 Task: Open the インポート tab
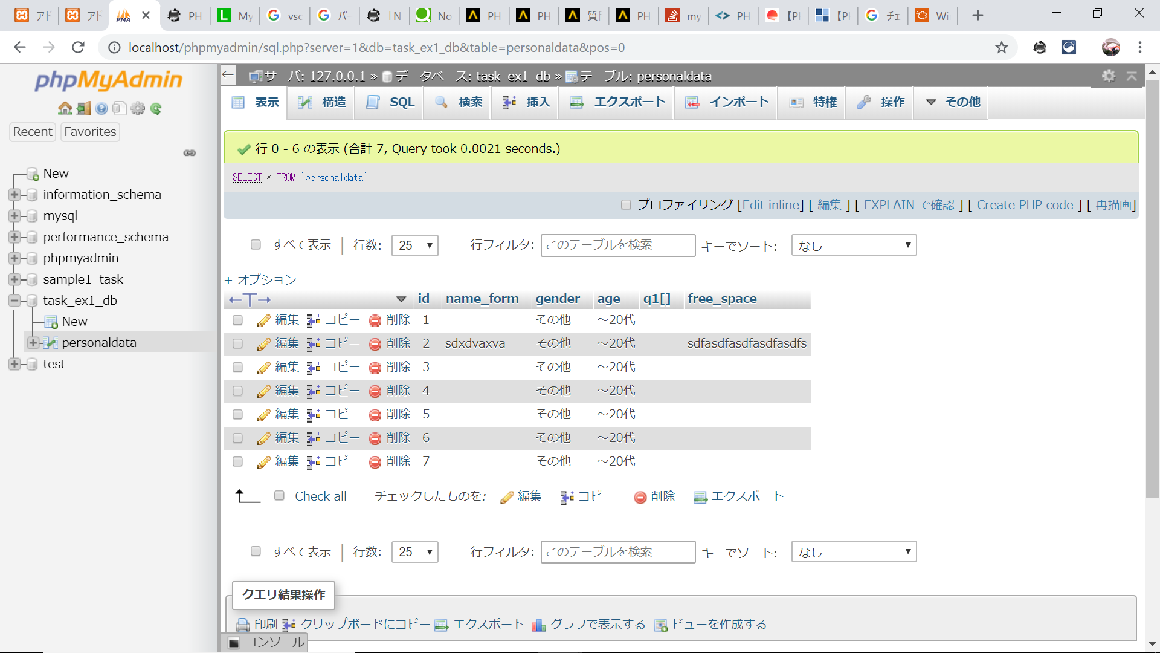pyautogui.click(x=727, y=102)
